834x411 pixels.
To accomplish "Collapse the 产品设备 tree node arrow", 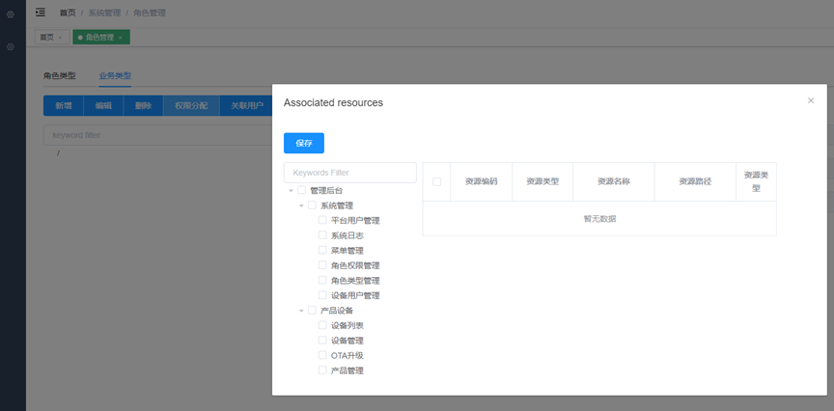I will [x=301, y=311].
